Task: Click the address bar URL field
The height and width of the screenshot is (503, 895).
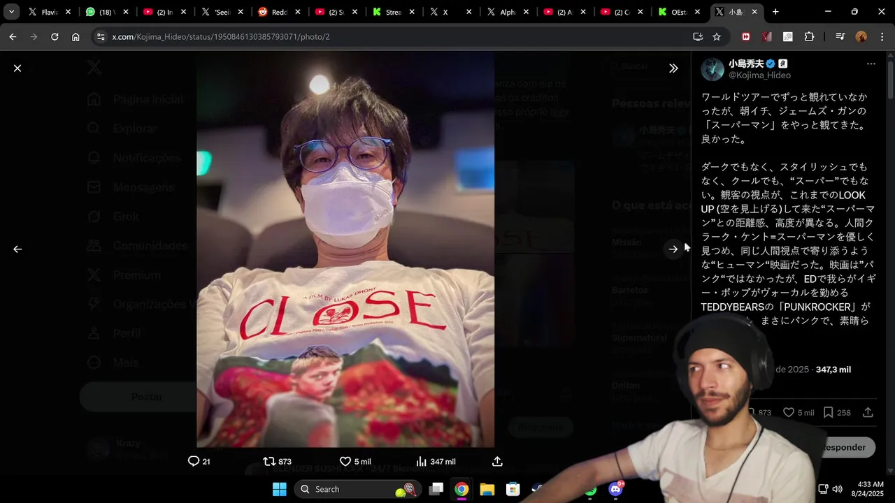Action: pos(395,36)
